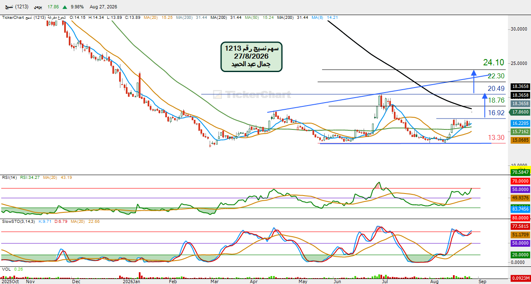Click the blue 16.2205 price tag
Viewport: 531px width, 284px height.
[x=521, y=124]
